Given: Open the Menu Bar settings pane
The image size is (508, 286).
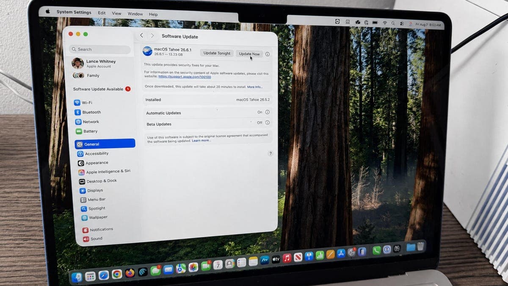Looking at the screenshot, I should (x=93, y=199).
